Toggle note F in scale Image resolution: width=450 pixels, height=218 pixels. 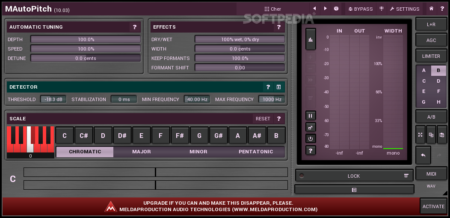click(x=161, y=135)
